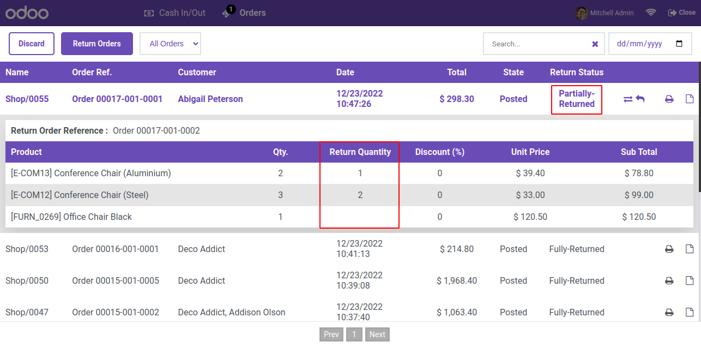Screen dimensions: 701x347
Task: Open invoice document icon for Shop/0047
Action: pos(690,312)
